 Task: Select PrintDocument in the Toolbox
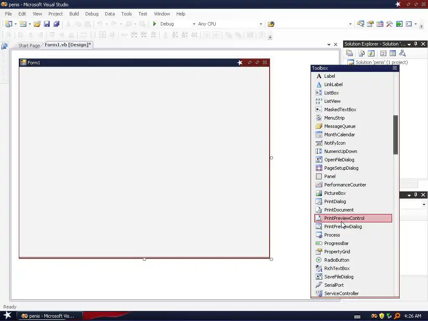pyautogui.click(x=353, y=210)
